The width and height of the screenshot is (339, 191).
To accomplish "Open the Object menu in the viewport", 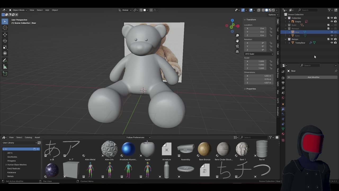I will (x=55, y=10).
